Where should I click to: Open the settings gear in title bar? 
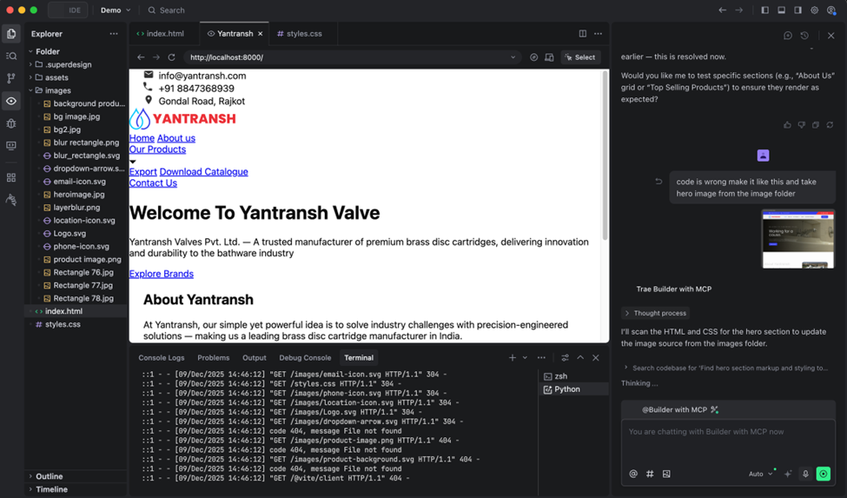coord(815,10)
